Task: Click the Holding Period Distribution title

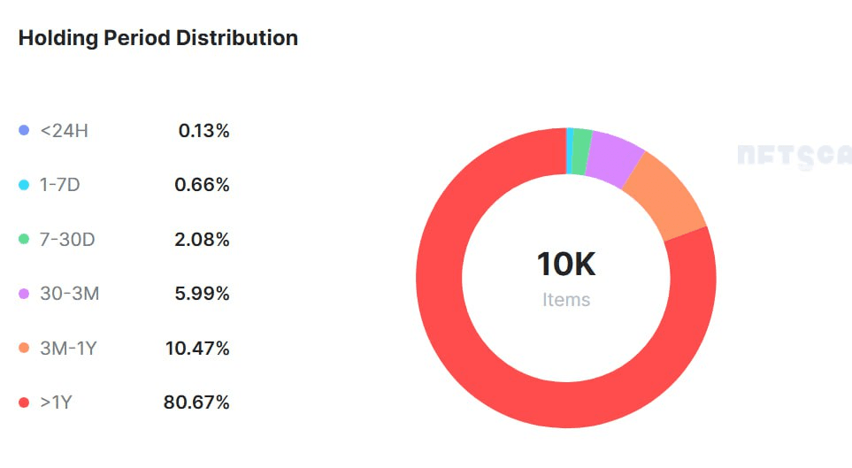Action: (158, 38)
